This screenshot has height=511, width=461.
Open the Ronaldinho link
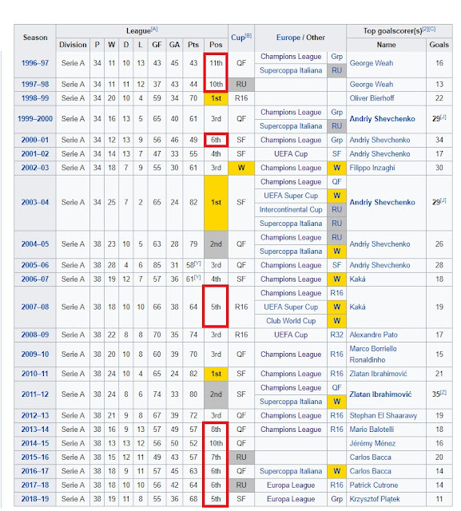(367, 360)
